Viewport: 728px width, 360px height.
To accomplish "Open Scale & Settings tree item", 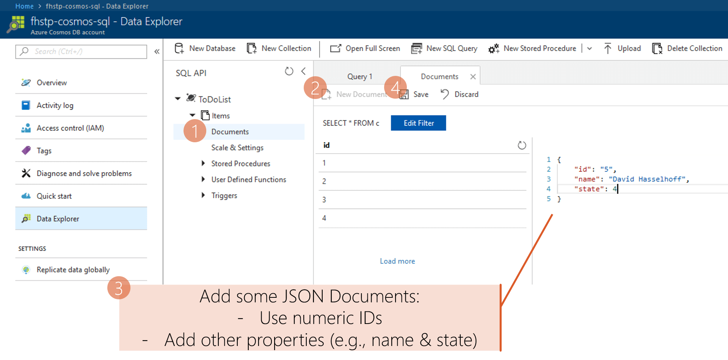I will 237,148.
